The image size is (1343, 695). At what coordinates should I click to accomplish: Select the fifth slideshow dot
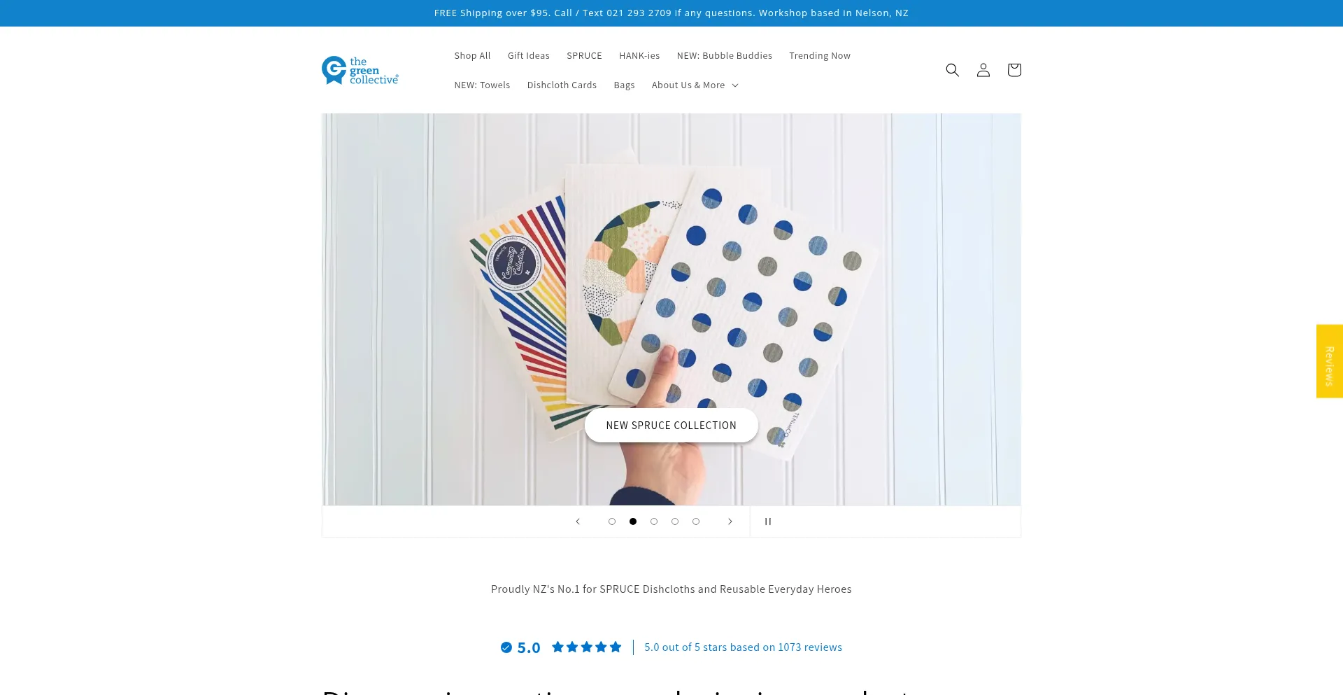coord(696,521)
